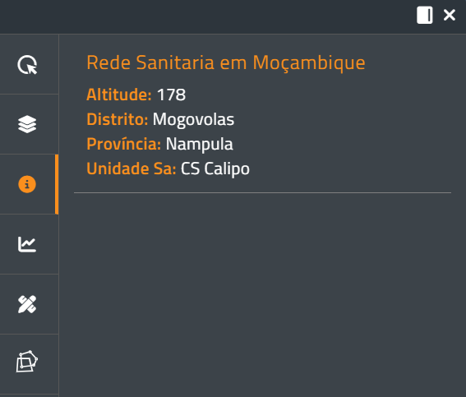
Task: Select the CS Calipo value
Action: (x=215, y=169)
